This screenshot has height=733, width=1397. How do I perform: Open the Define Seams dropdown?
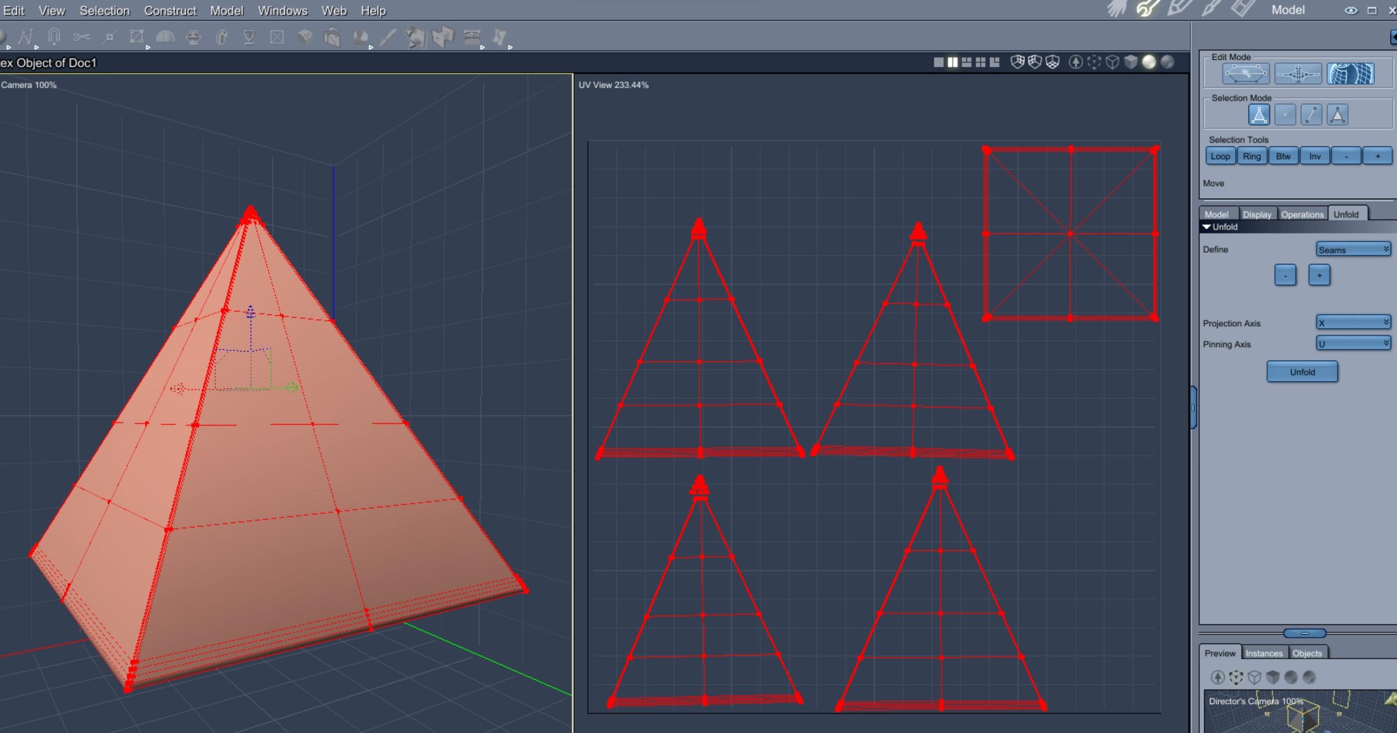(1353, 250)
